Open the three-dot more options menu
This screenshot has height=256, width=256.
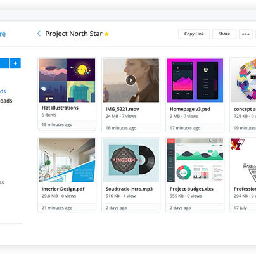[x=246, y=34]
